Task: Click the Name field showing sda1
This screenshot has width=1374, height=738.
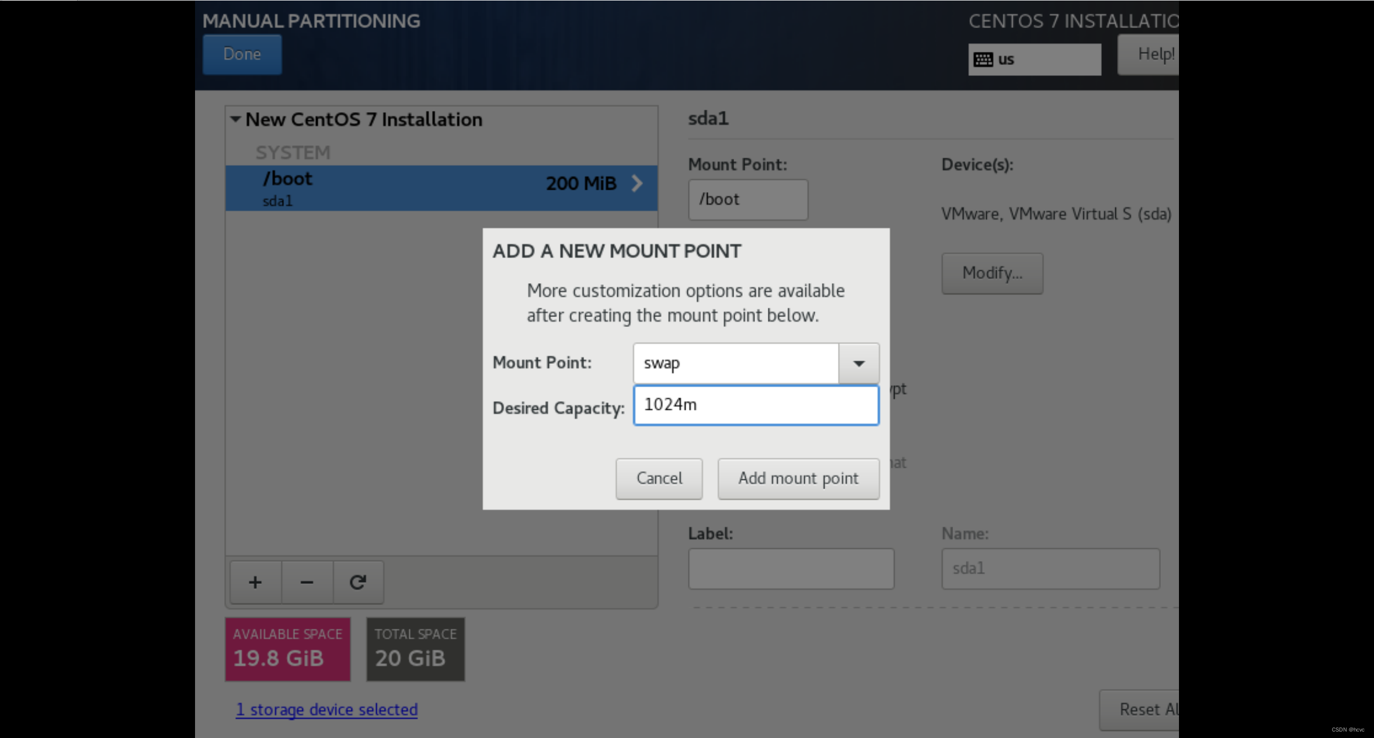Action: (x=1050, y=568)
